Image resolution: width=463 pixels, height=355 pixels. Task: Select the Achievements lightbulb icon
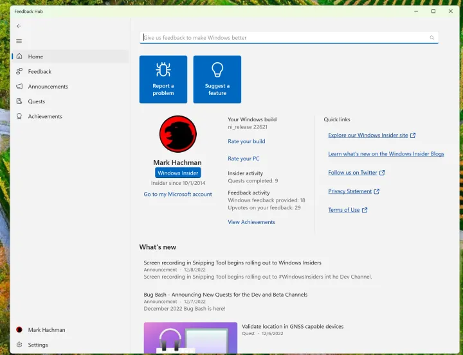click(19, 116)
